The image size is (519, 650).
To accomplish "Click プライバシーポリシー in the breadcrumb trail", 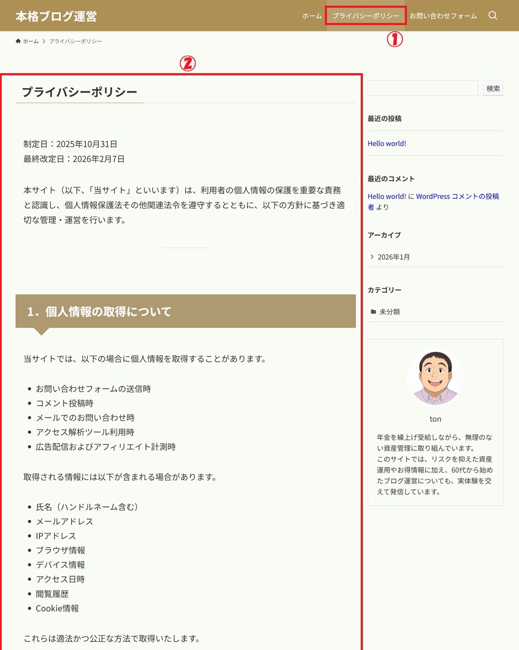I will point(75,41).
